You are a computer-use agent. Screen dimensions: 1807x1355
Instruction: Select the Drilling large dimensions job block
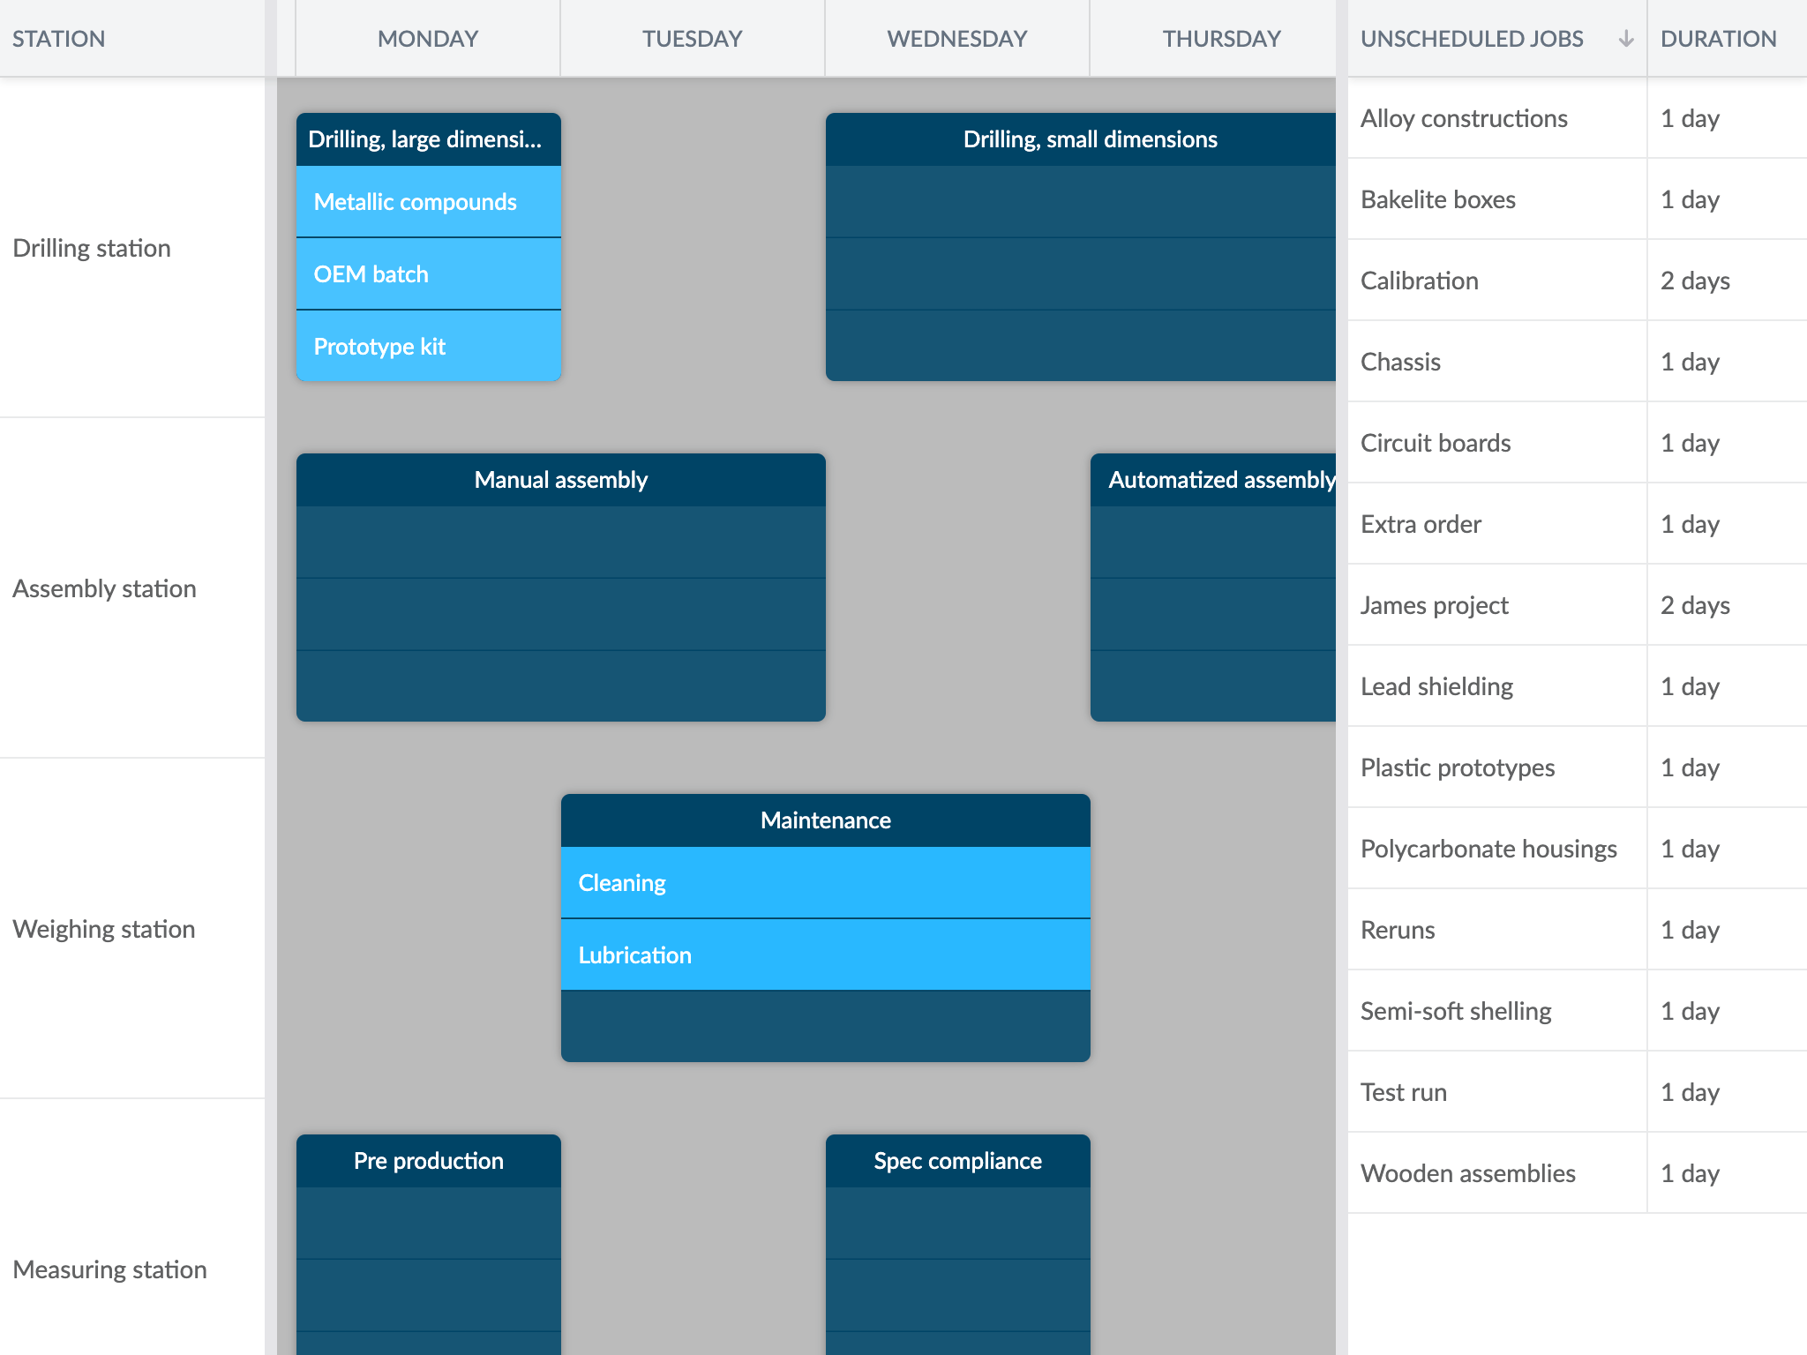[427, 138]
